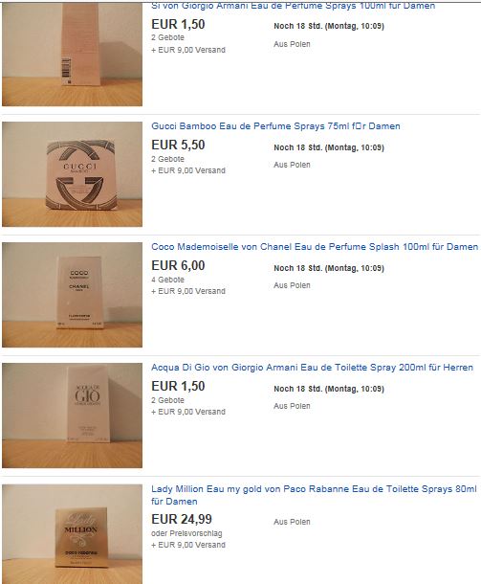Click Aus Polen under the Lady Million listing
This screenshot has width=481, height=584.
coord(292,522)
